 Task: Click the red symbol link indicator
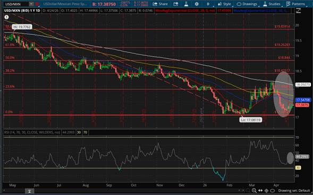click(x=37, y=4)
